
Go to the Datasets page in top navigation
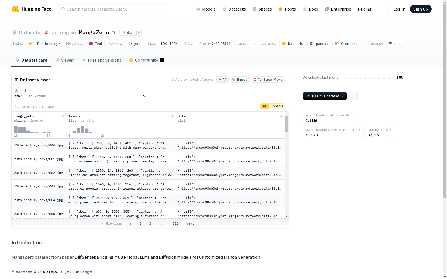pos(234,9)
